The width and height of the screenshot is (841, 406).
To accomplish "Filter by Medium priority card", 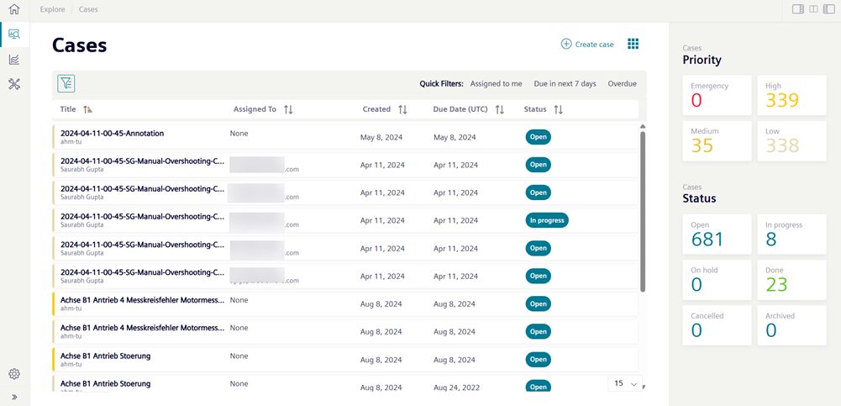I will tap(717, 141).
